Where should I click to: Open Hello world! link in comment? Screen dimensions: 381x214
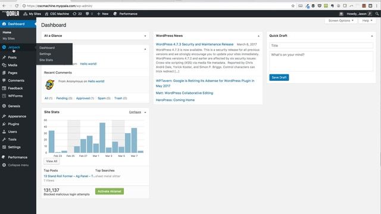96,81
